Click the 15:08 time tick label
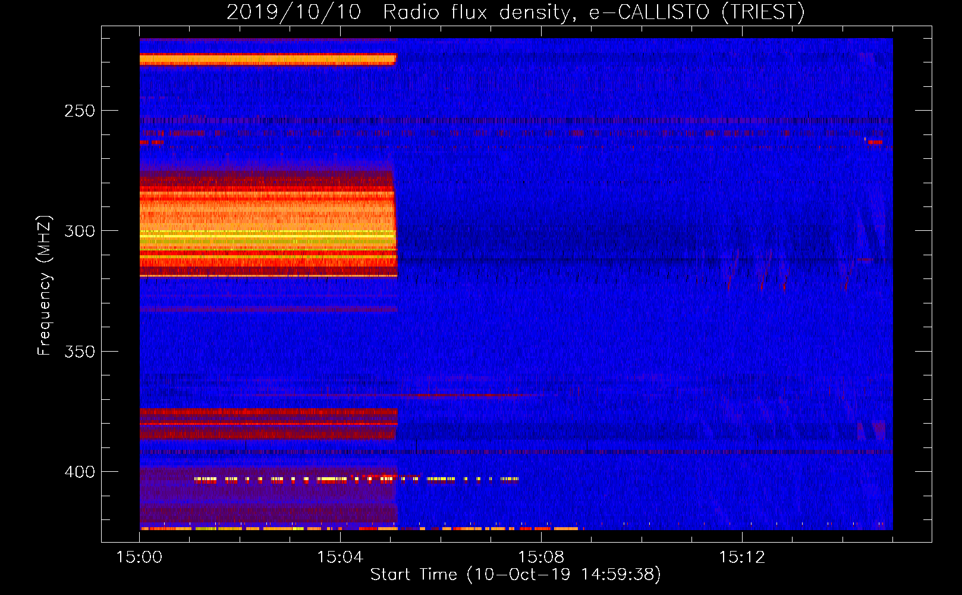Viewport: 962px width, 595px height. pos(541,558)
